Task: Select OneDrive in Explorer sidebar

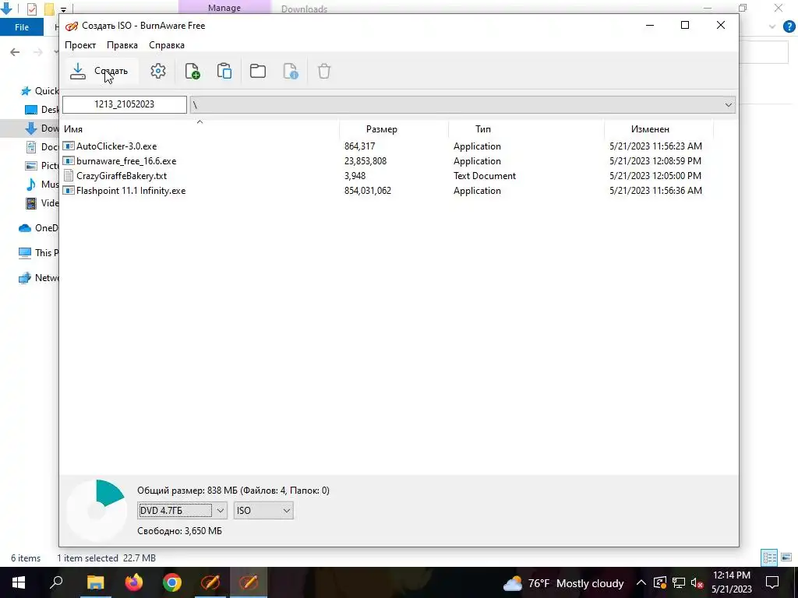Action: tap(39, 228)
